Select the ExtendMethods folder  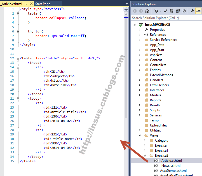pyautogui.click(x=161, y=75)
